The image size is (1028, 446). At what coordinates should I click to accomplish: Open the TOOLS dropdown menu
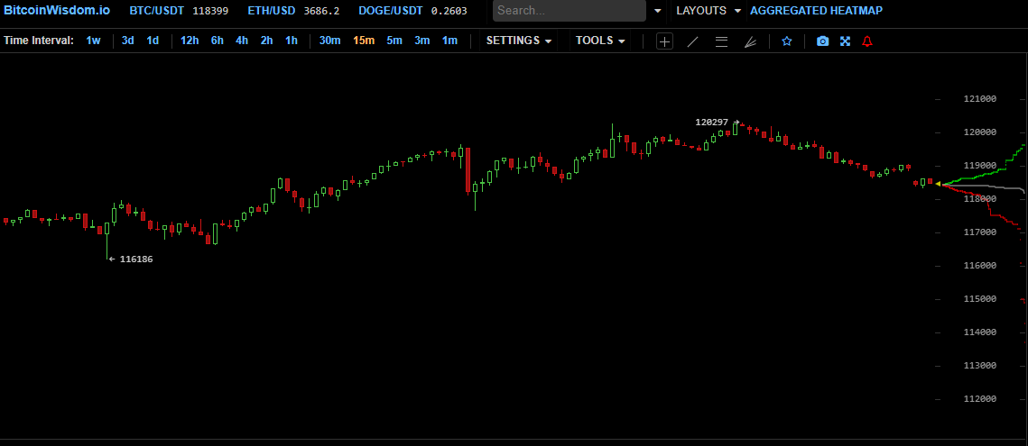(x=600, y=41)
